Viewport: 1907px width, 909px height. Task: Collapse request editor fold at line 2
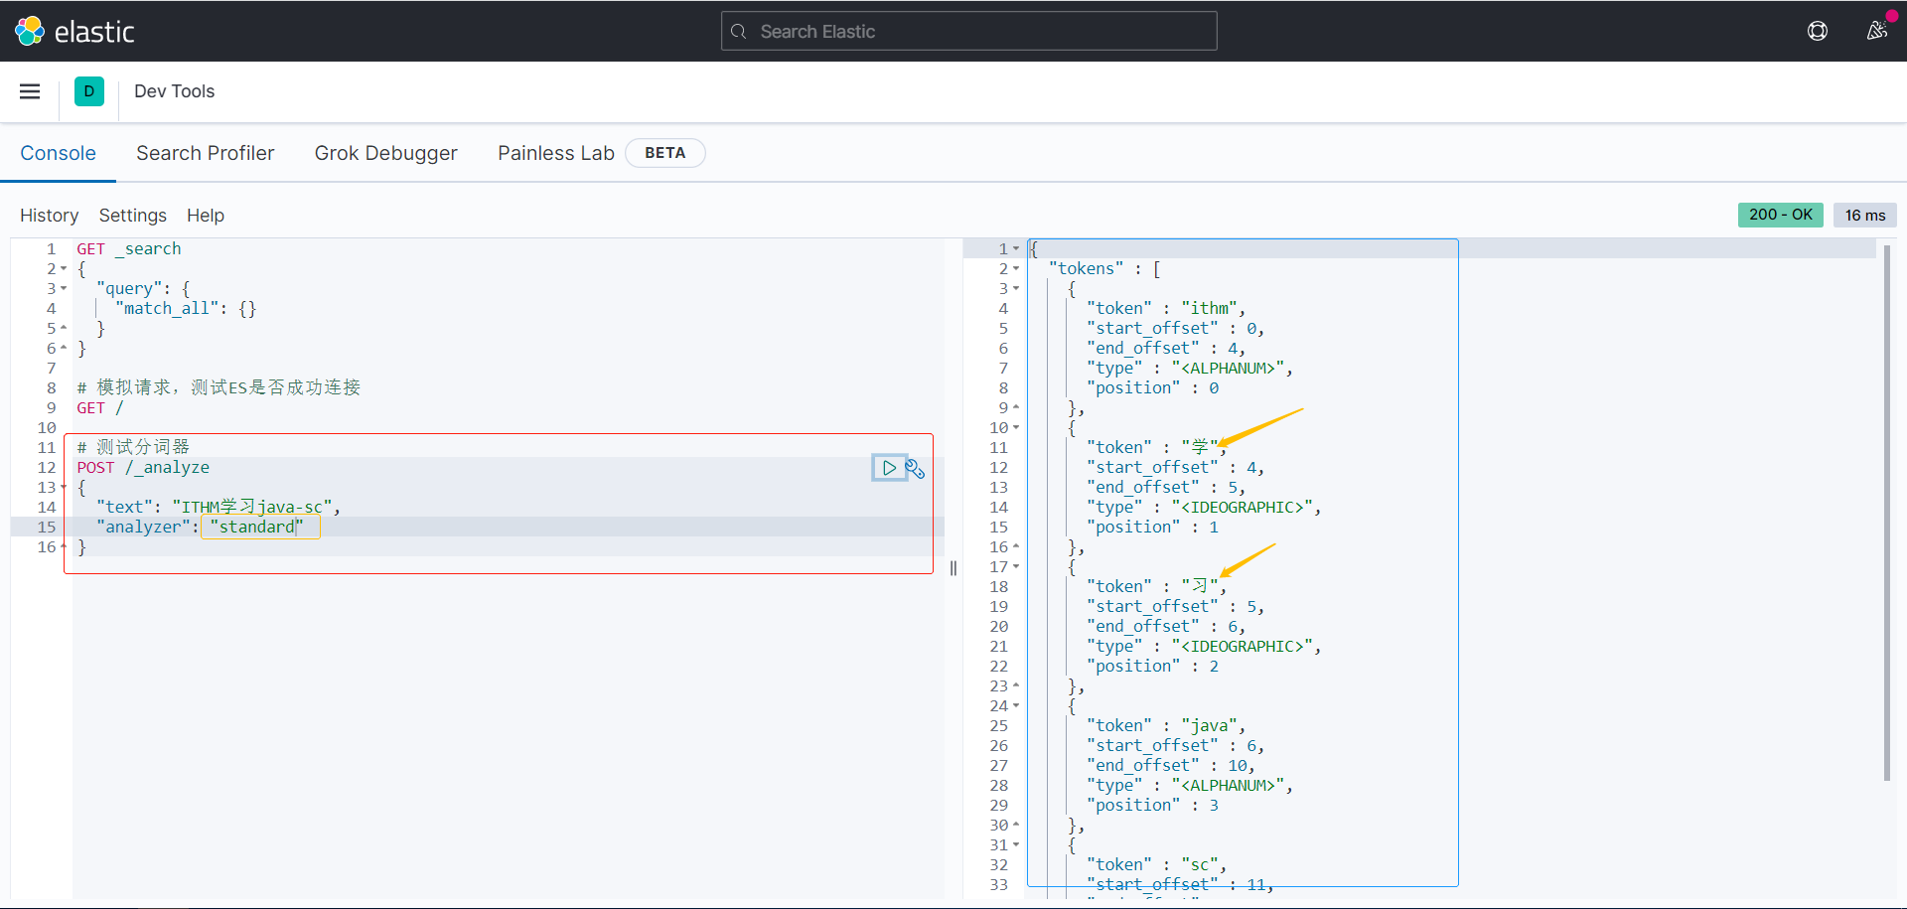coord(64,269)
